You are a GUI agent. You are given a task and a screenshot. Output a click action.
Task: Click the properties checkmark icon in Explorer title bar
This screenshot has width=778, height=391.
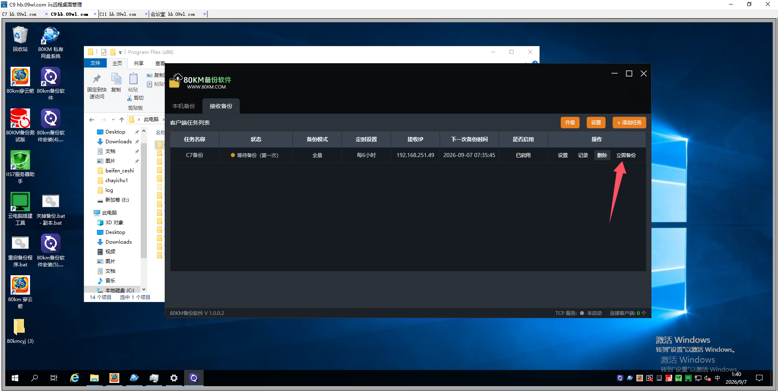point(104,52)
